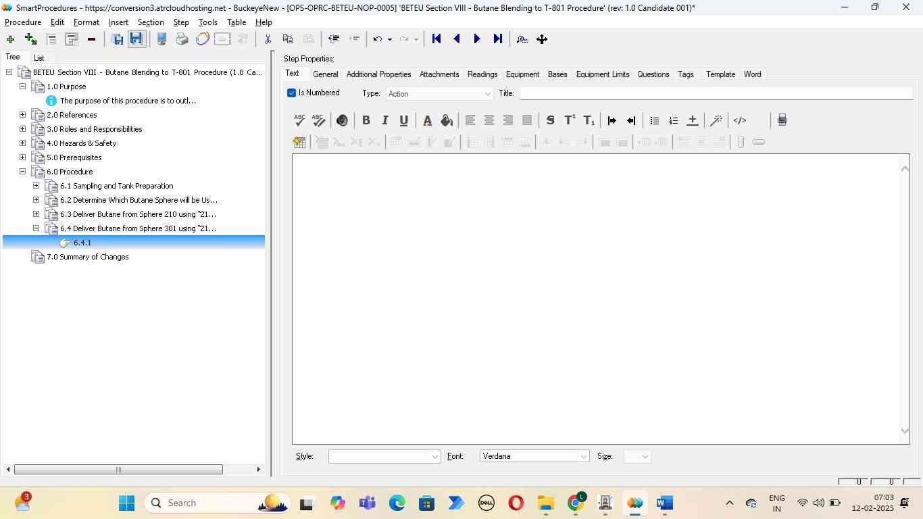Screen dimensions: 923x519
Task: Click the superscript T icon
Action: click(x=570, y=120)
